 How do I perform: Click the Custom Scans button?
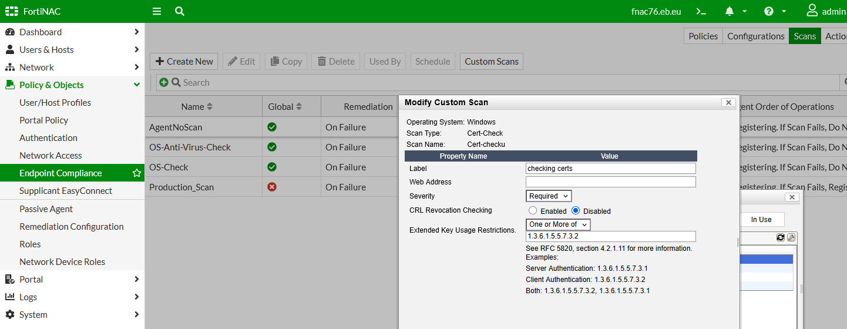[x=492, y=62]
